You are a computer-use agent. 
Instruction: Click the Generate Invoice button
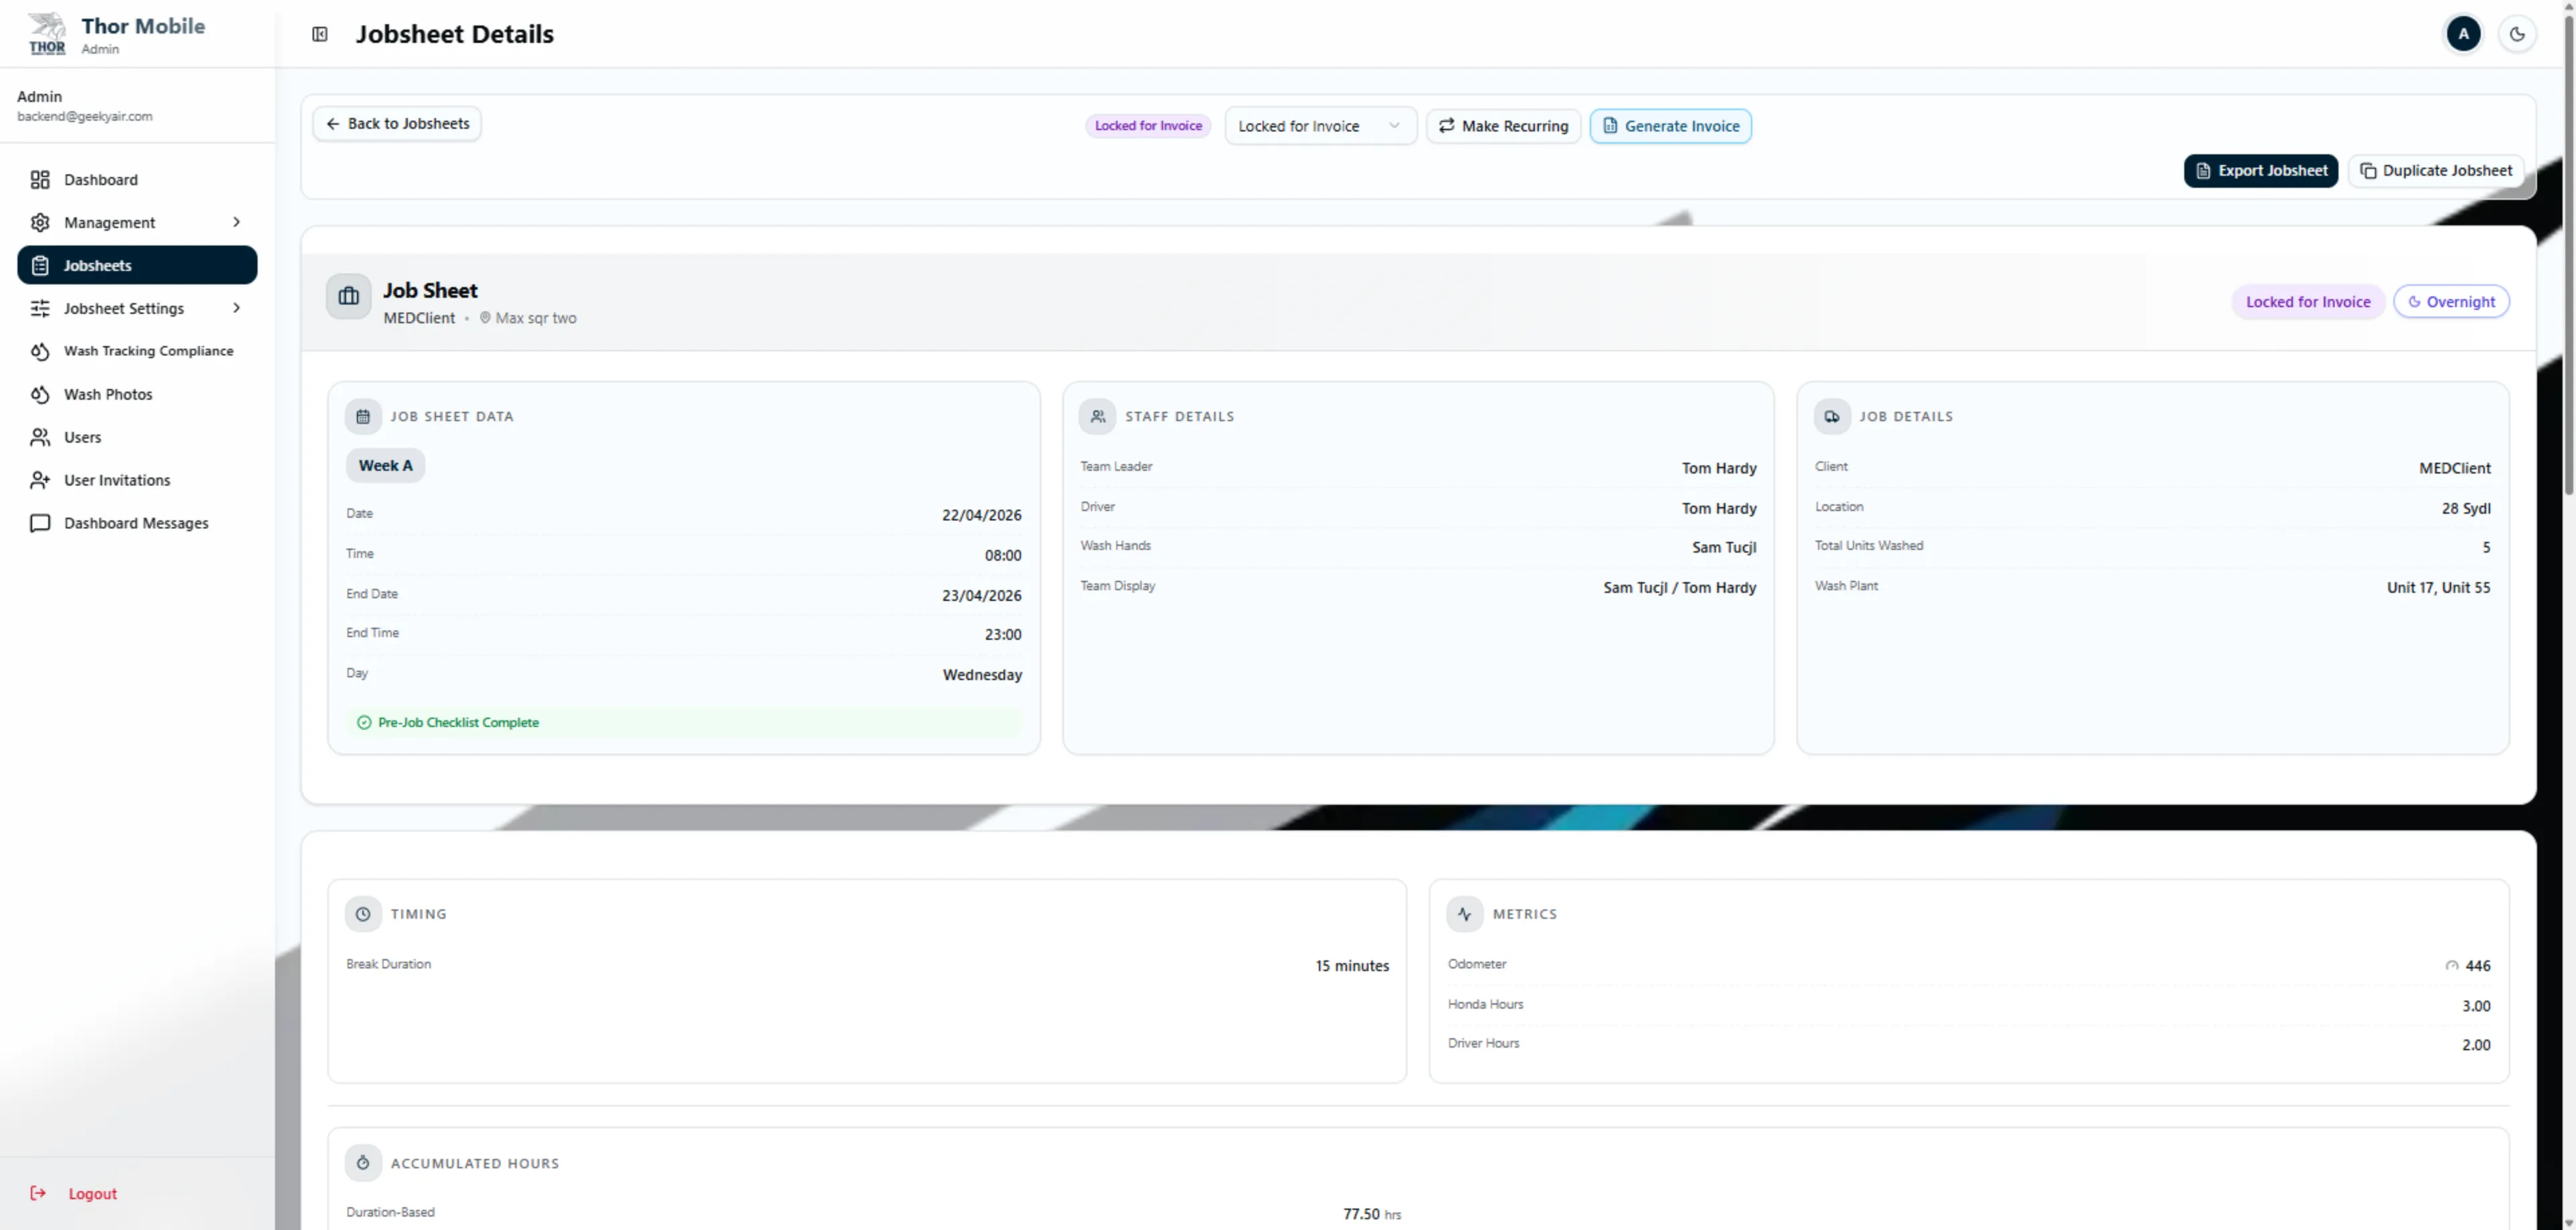1670,126
